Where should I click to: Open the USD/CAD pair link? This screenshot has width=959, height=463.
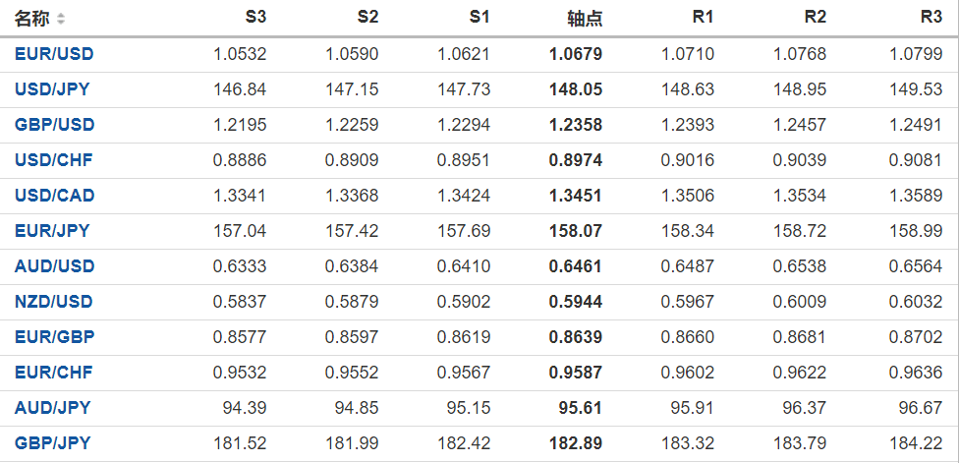click(54, 196)
